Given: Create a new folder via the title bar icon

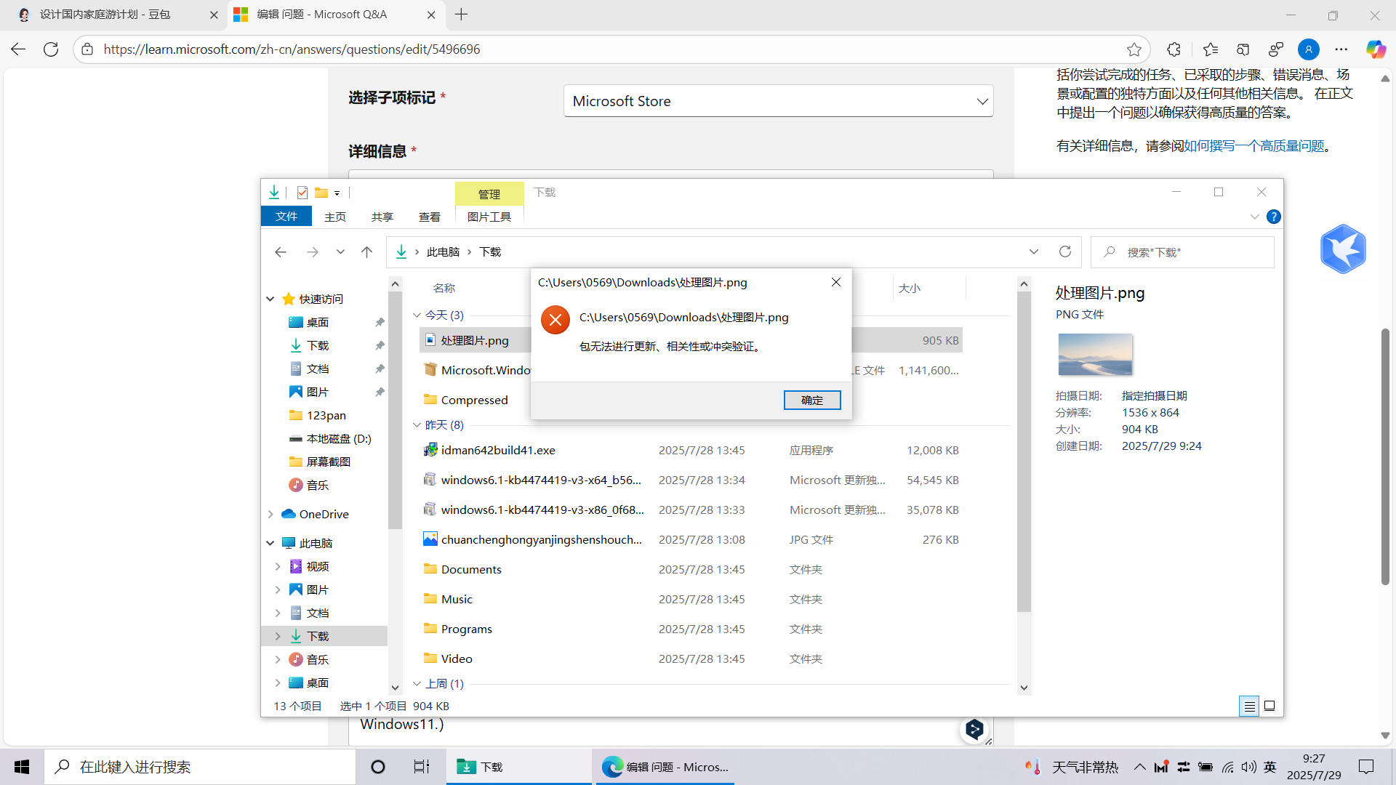Looking at the screenshot, I should (x=322, y=192).
